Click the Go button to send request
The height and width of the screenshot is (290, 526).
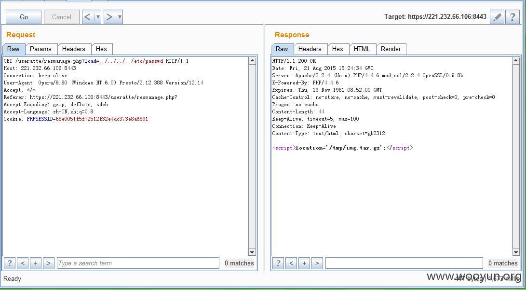[x=24, y=17]
